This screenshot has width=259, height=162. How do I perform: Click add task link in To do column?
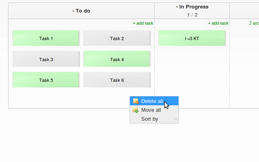[143, 23]
